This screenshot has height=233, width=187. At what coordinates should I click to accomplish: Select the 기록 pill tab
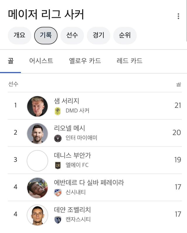tap(46, 36)
